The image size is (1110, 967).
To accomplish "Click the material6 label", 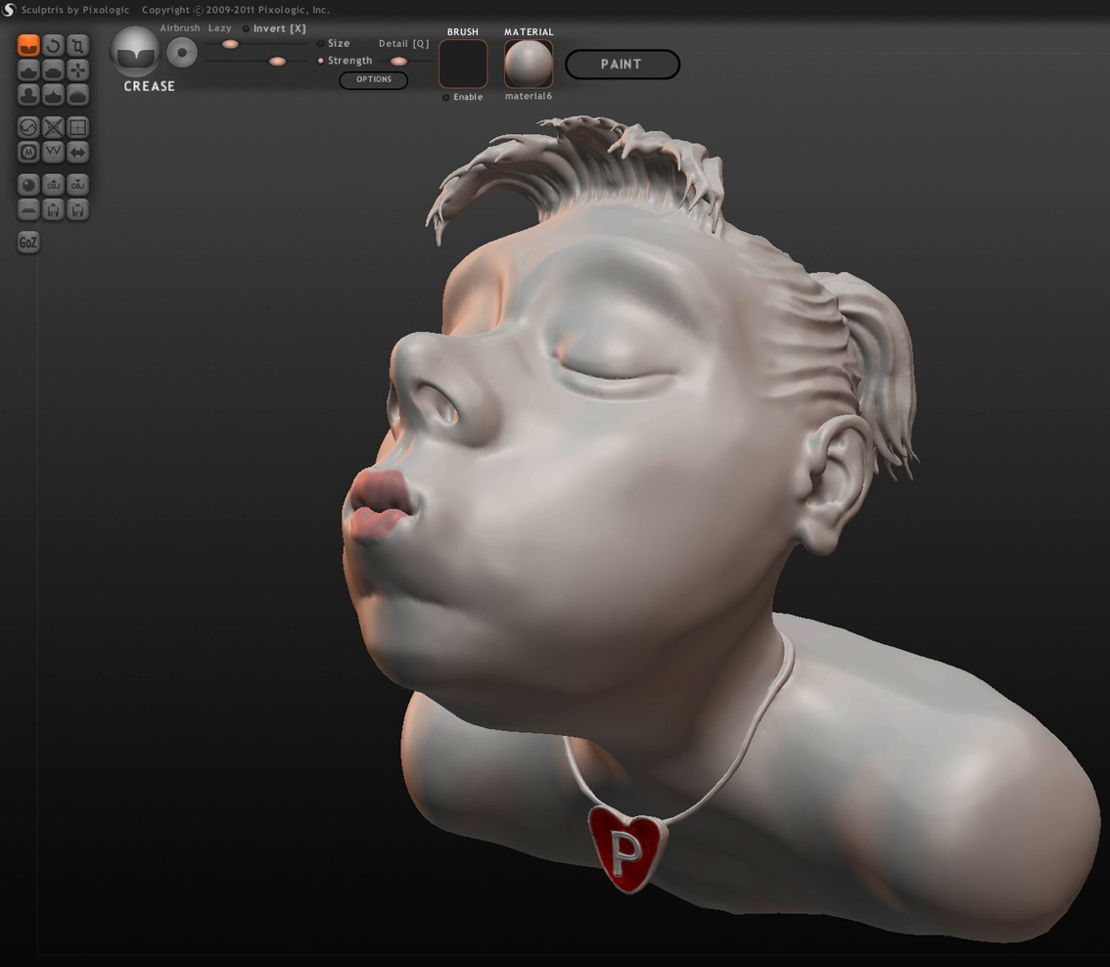I will click(x=529, y=96).
